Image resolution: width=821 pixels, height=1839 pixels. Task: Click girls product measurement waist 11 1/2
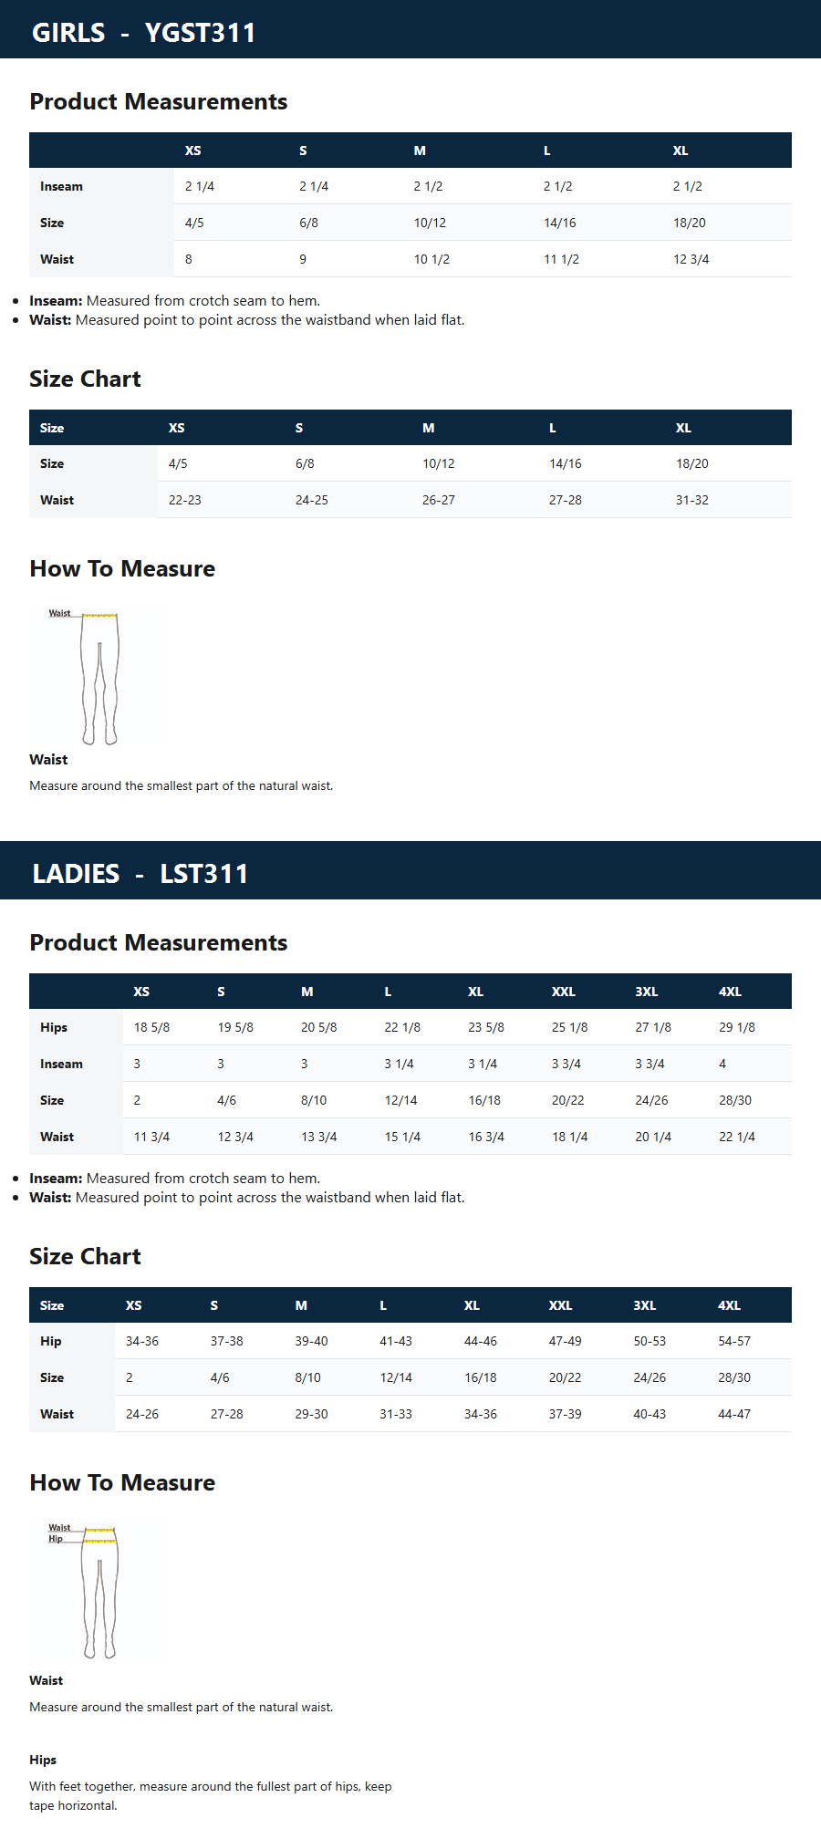(x=561, y=259)
